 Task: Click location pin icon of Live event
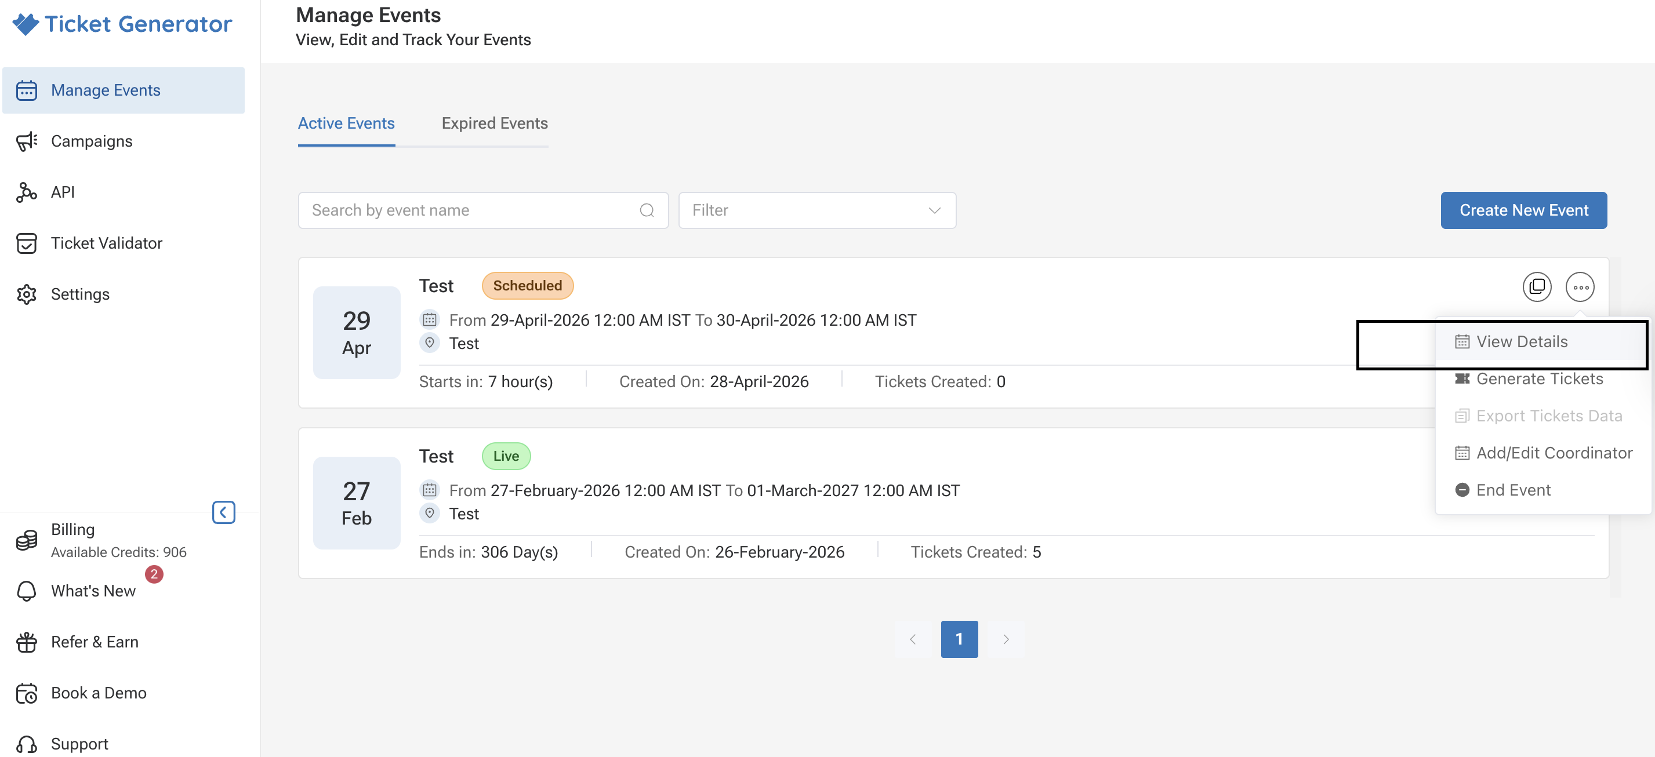[x=430, y=513]
